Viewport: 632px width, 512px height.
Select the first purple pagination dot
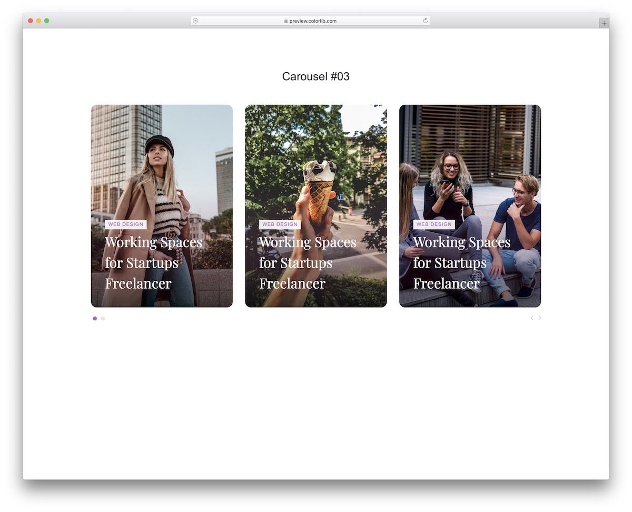click(95, 318)
